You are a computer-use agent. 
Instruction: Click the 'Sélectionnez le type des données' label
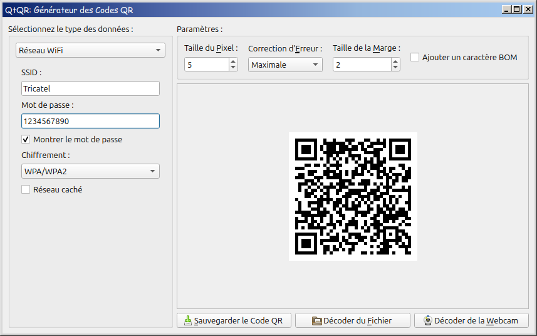pyautogui.click(x=71, y=29)
